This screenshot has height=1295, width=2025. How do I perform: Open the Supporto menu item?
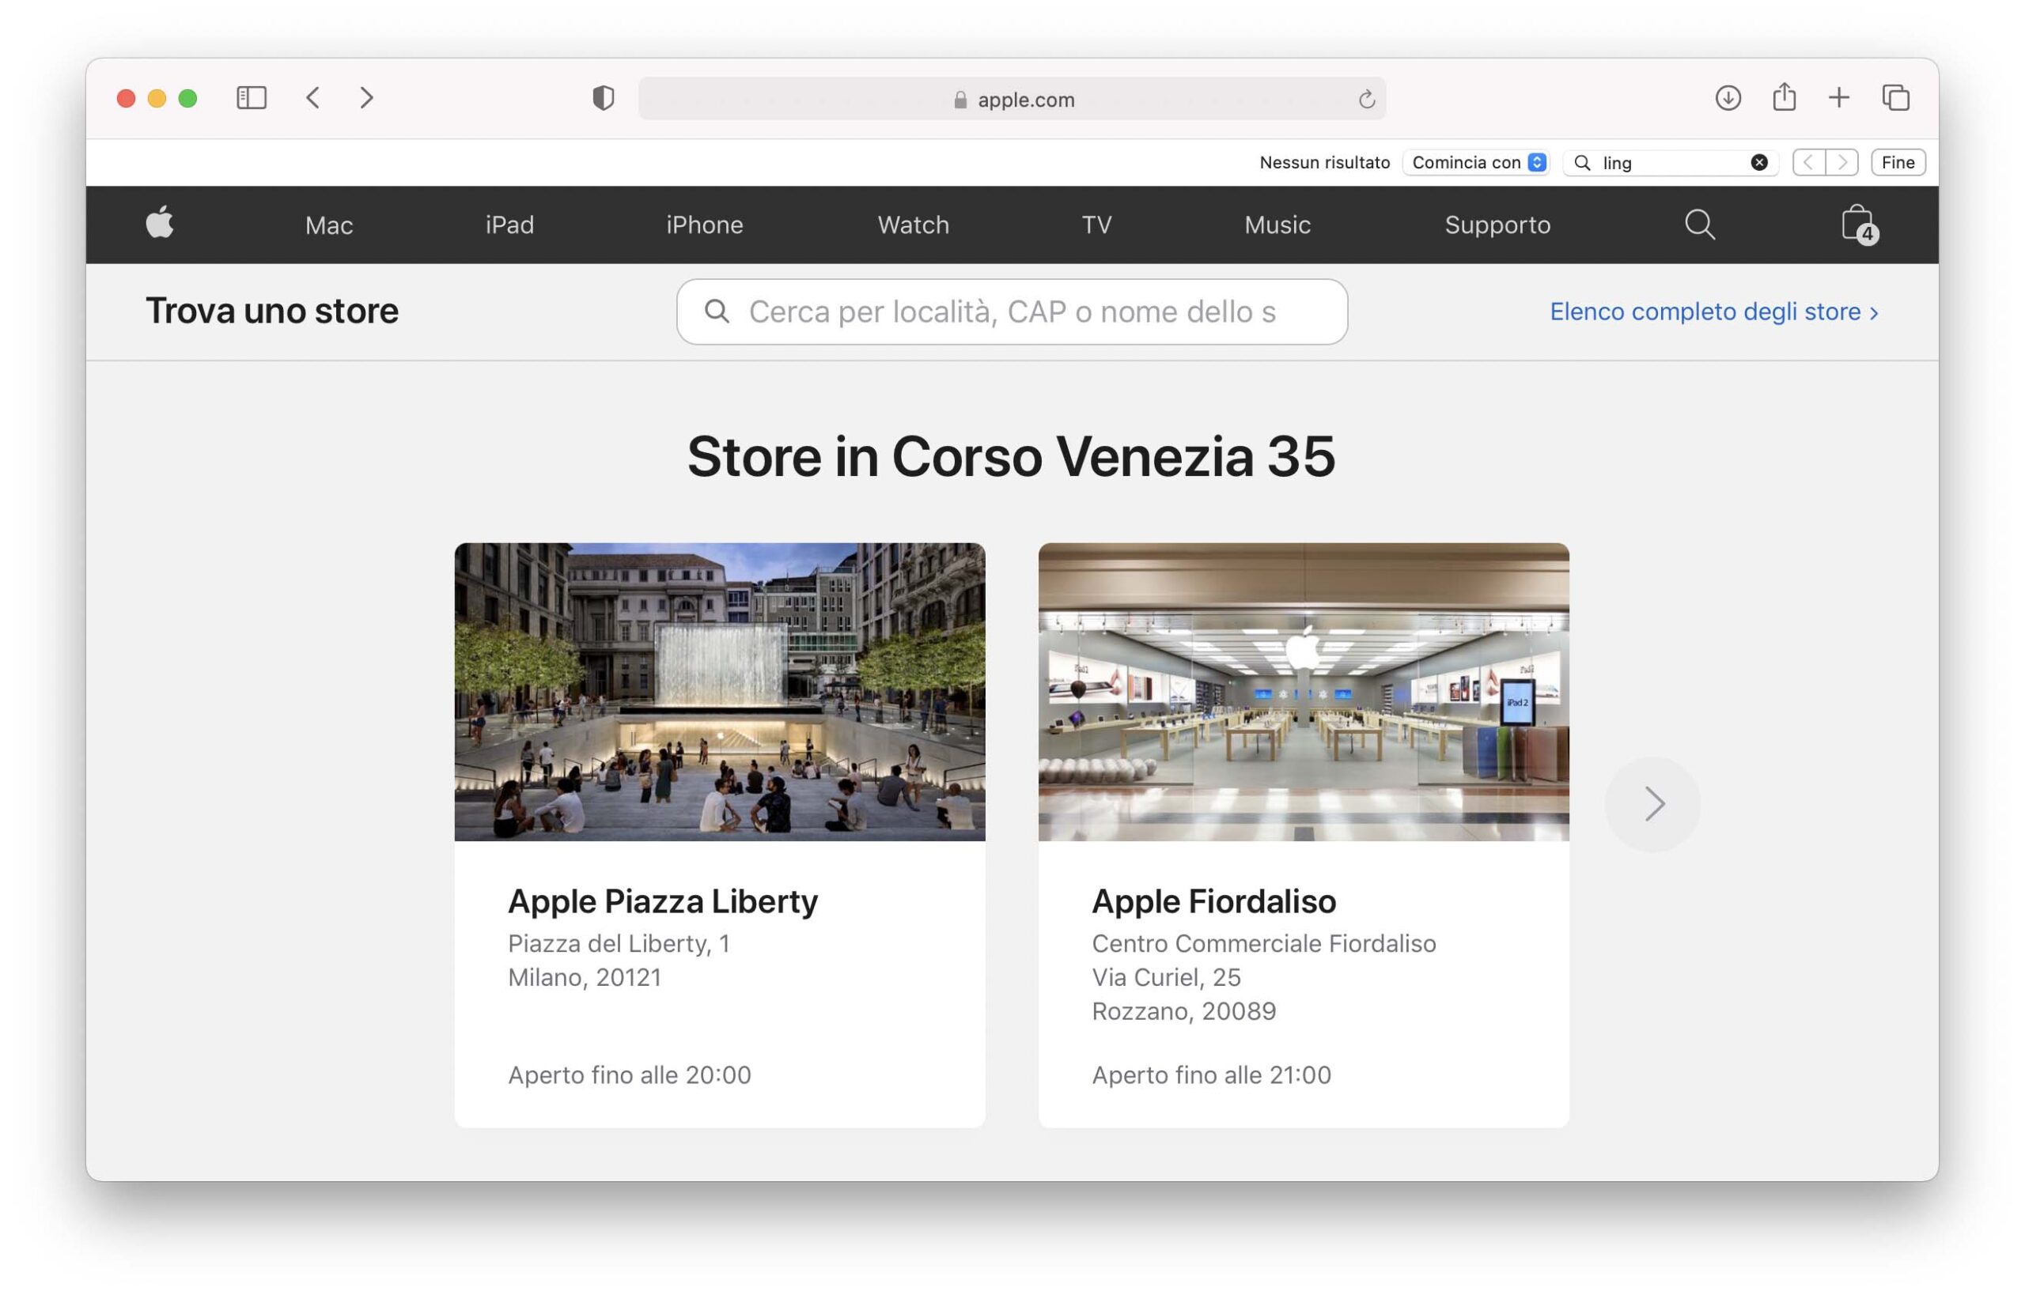1497,225
